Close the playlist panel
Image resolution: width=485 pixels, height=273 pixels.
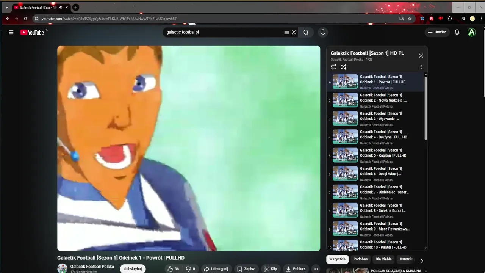(421, 55)
